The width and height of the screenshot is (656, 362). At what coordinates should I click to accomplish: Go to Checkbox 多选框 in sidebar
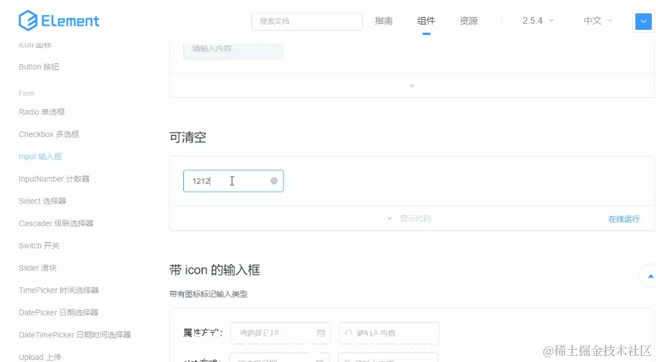49,134
